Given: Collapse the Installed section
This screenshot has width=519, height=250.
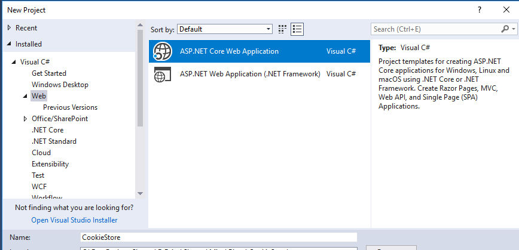Looking at the screenshot, I should [9, 44].
